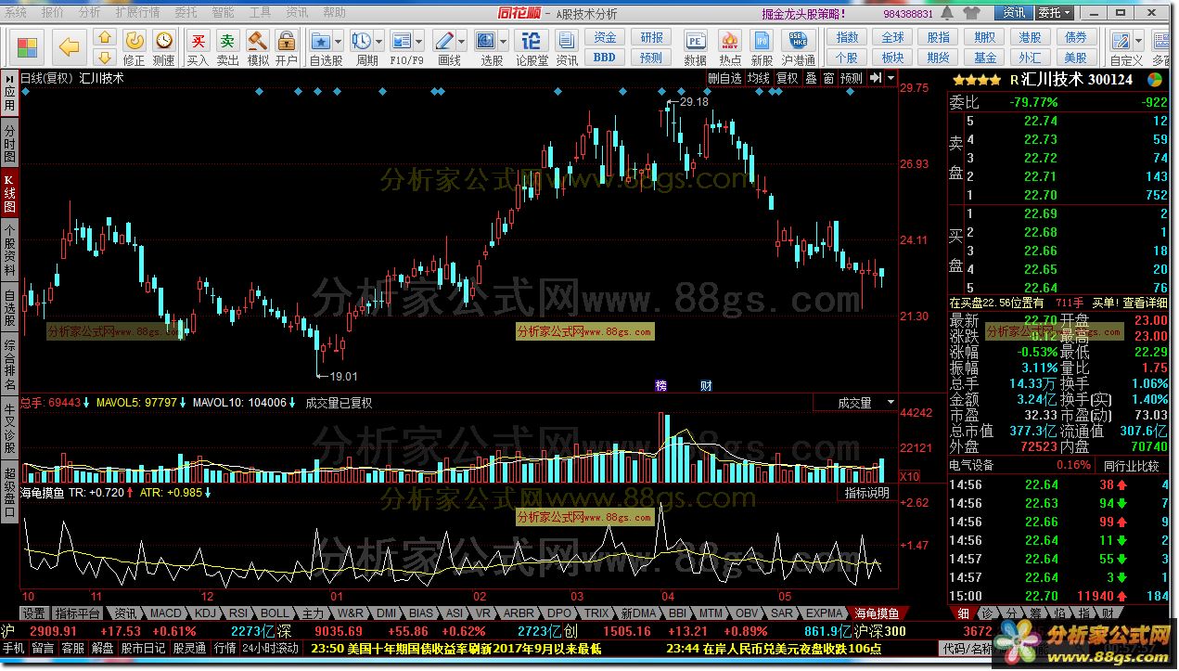This screenshot has height=671, width=1179.
Task: Click the 指标说明 button
Action: (x=866, y=493)
